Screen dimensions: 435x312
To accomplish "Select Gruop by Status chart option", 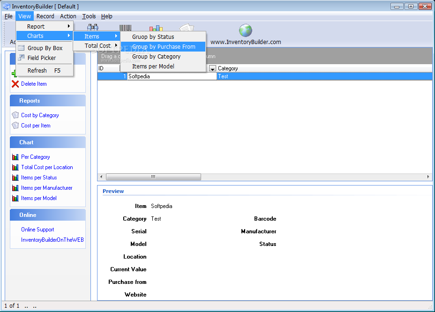I will coord(163,37).
